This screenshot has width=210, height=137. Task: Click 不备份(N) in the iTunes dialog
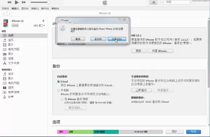click(117, 39)
